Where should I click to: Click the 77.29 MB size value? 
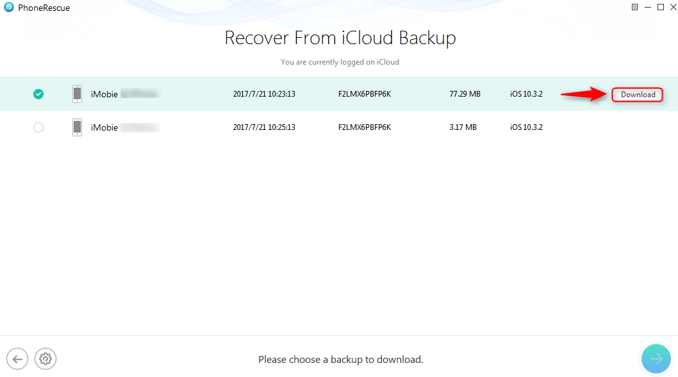click(x=465, y=93)
